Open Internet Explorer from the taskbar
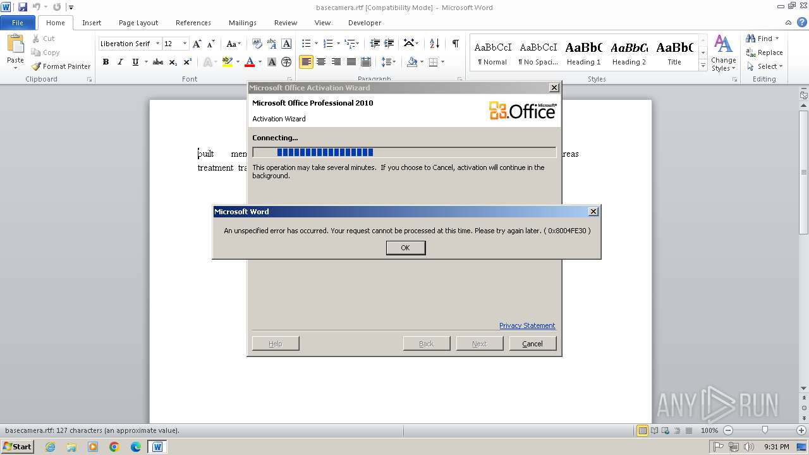The image size is (809, 455). [50, 447]
